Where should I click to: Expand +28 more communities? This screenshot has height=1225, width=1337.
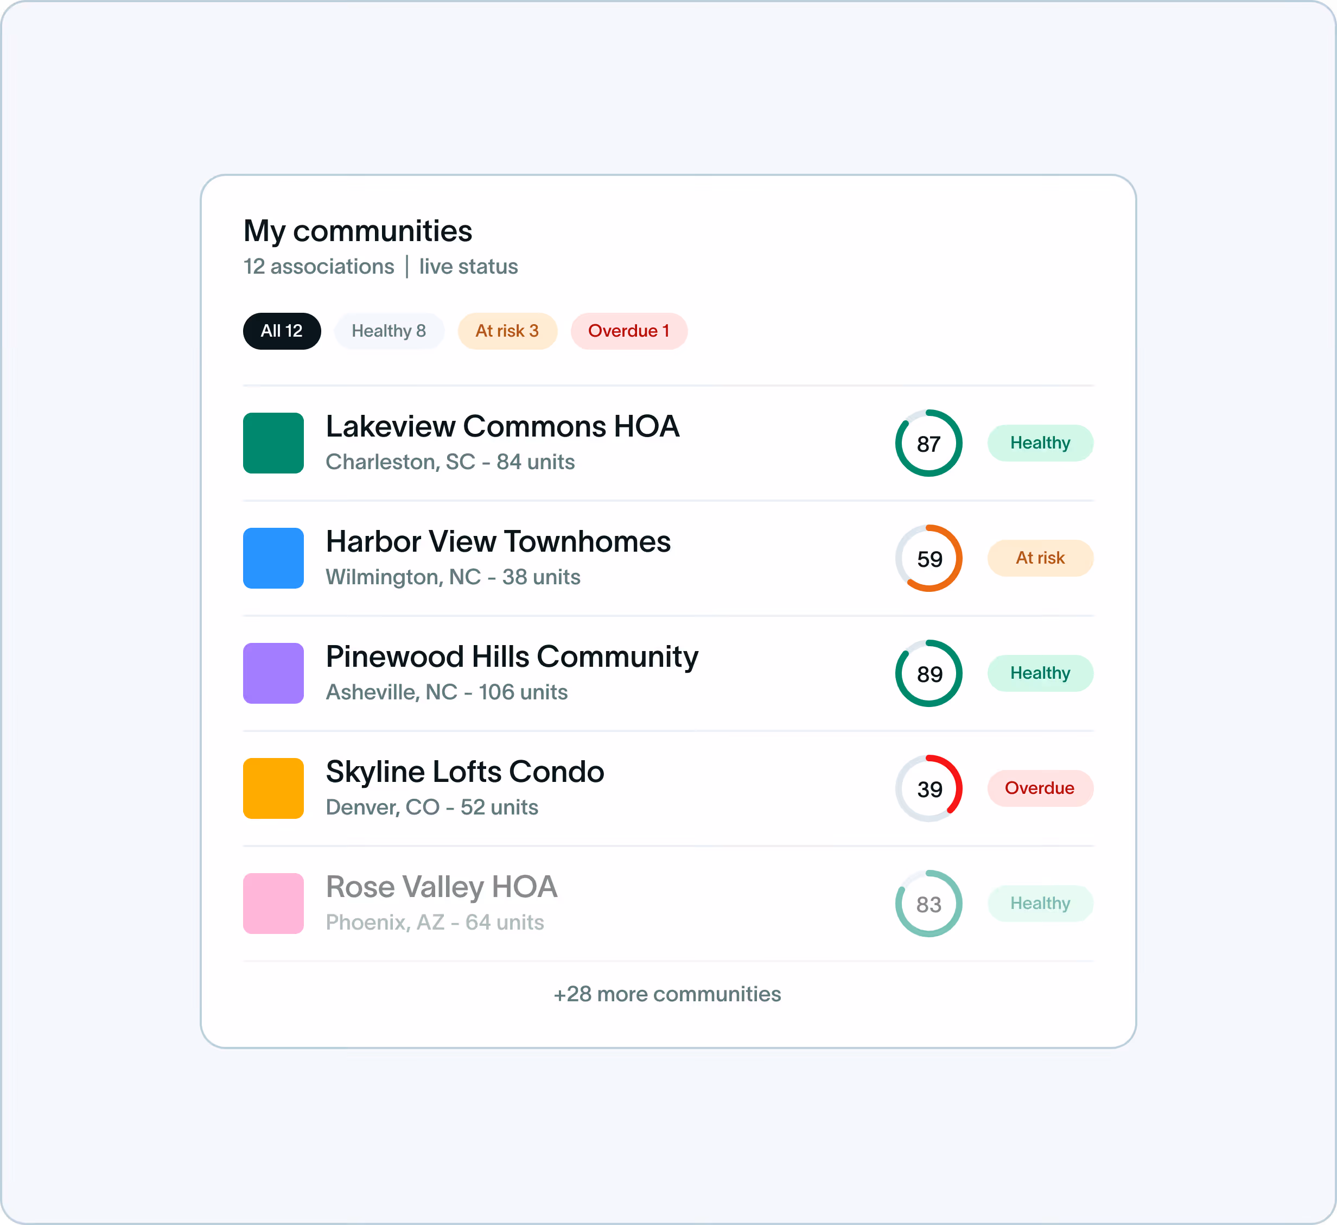pyautogui.click(x=667, y=993)
